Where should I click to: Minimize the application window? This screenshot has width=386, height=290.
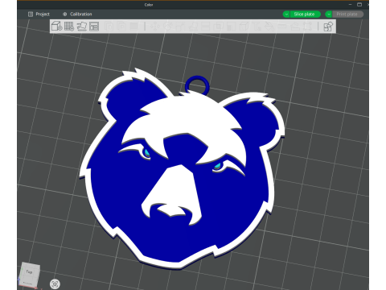point(351,5)
